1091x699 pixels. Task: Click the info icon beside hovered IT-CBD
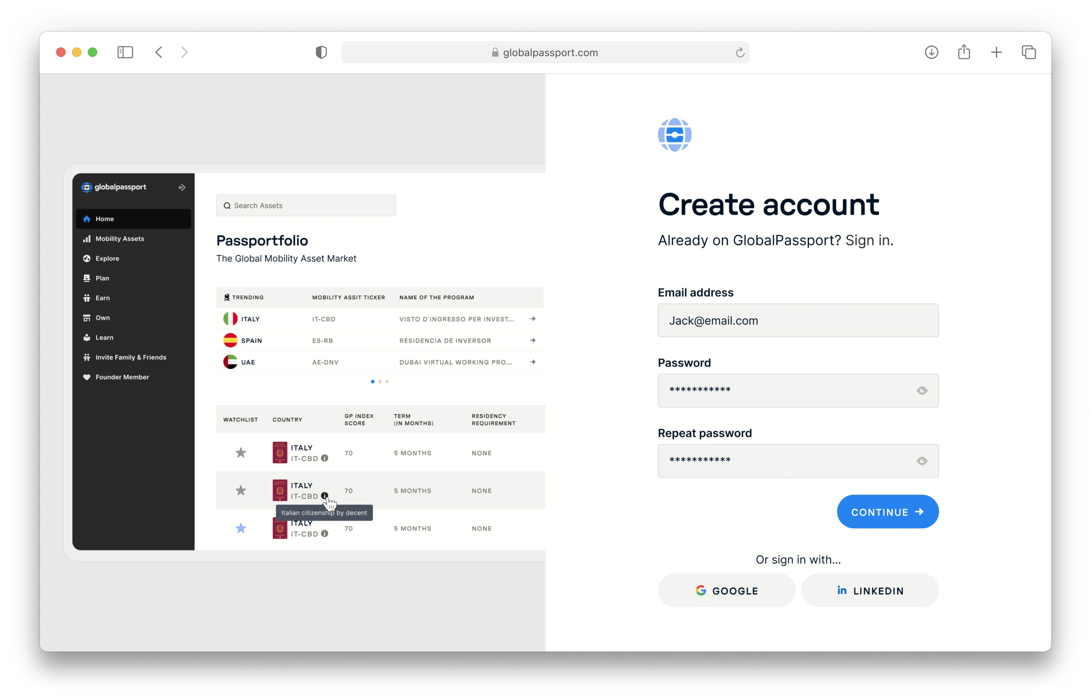(x=325, y=496)
